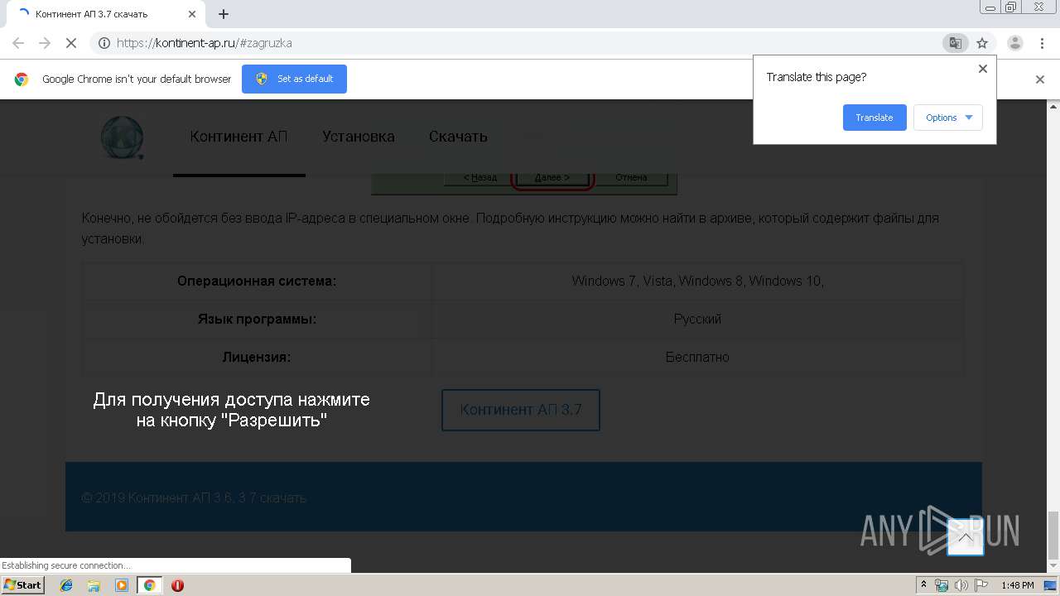Click the action center flag tray icon

click(981, 585)
